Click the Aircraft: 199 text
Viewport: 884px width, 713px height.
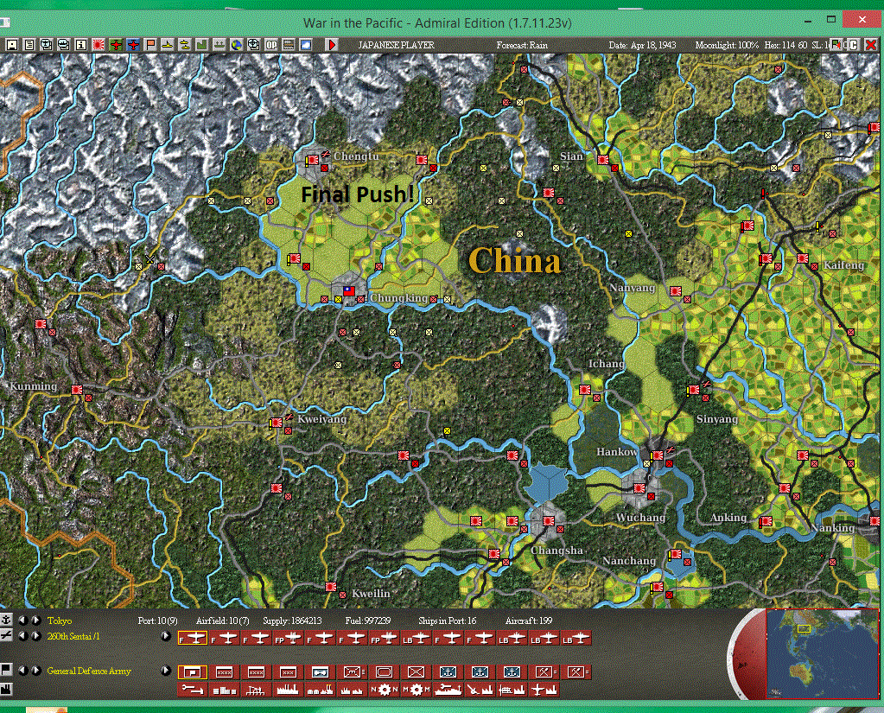[529, 621]
